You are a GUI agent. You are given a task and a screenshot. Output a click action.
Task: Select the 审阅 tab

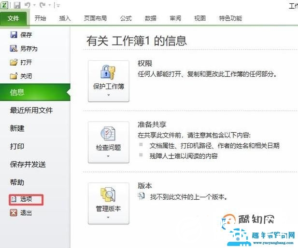175,18
